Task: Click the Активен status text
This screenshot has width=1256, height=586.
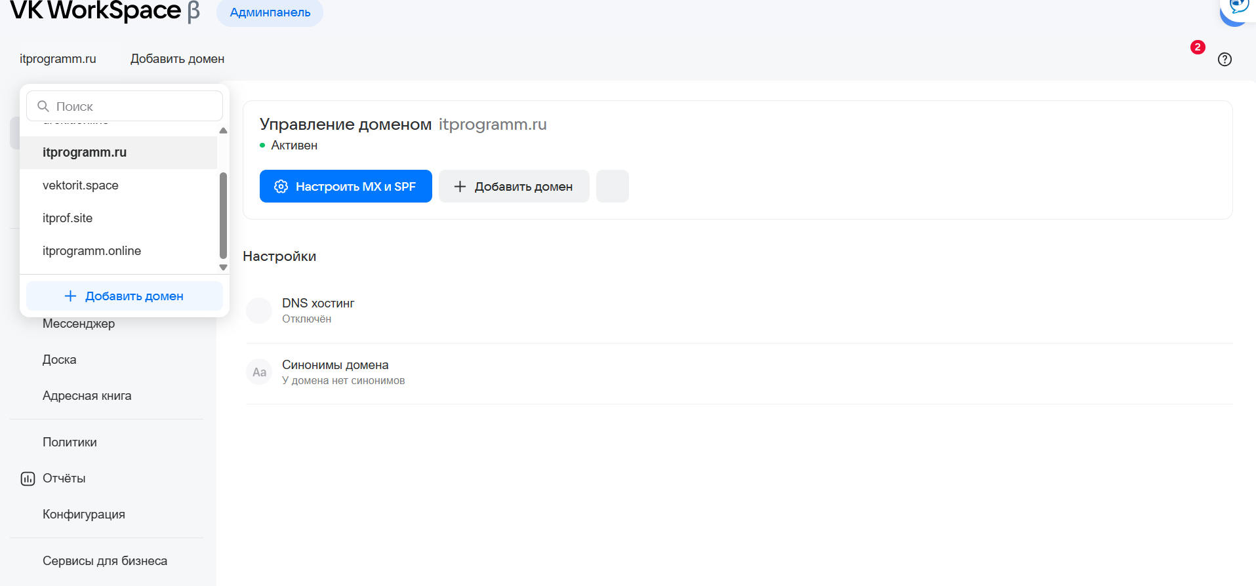Action: tap(294, 146)
